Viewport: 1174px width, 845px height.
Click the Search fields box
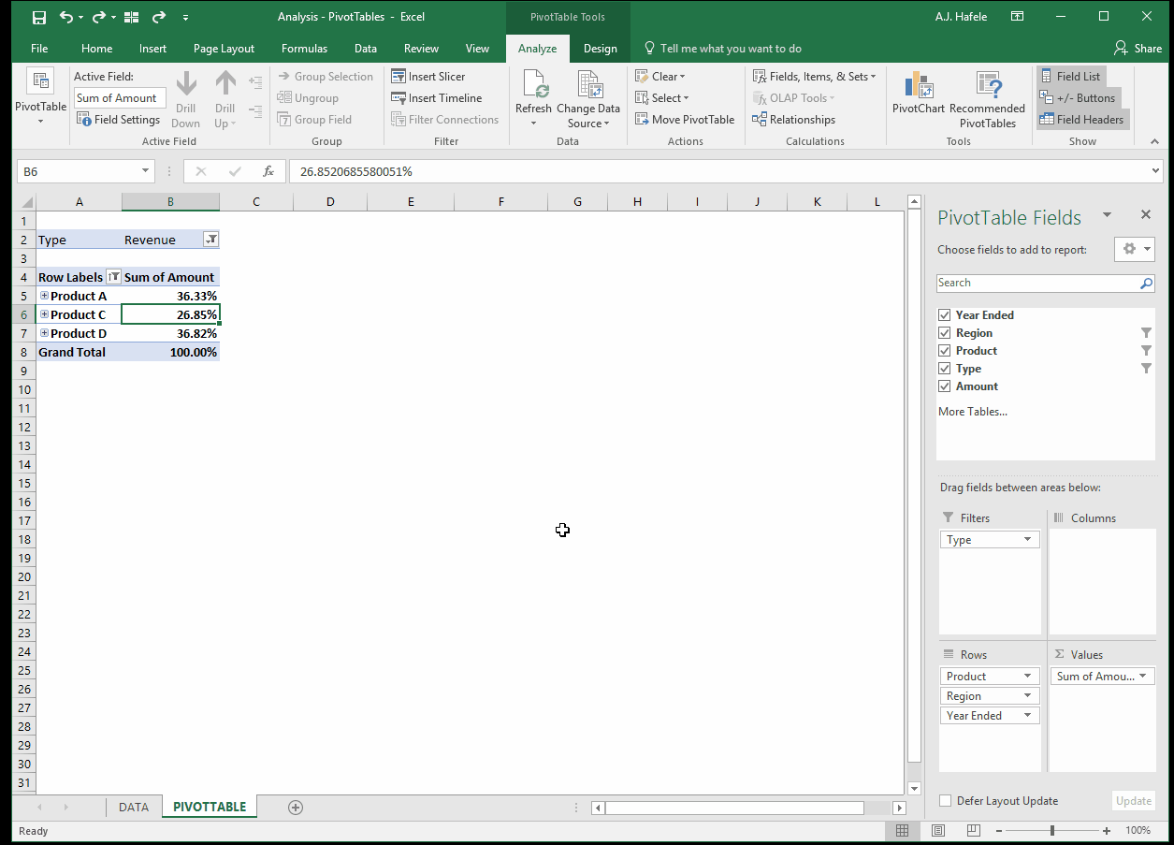point(1046,283)
